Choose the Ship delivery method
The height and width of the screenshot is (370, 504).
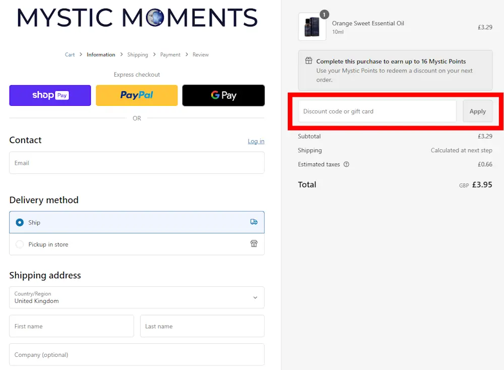coord(137,222)
